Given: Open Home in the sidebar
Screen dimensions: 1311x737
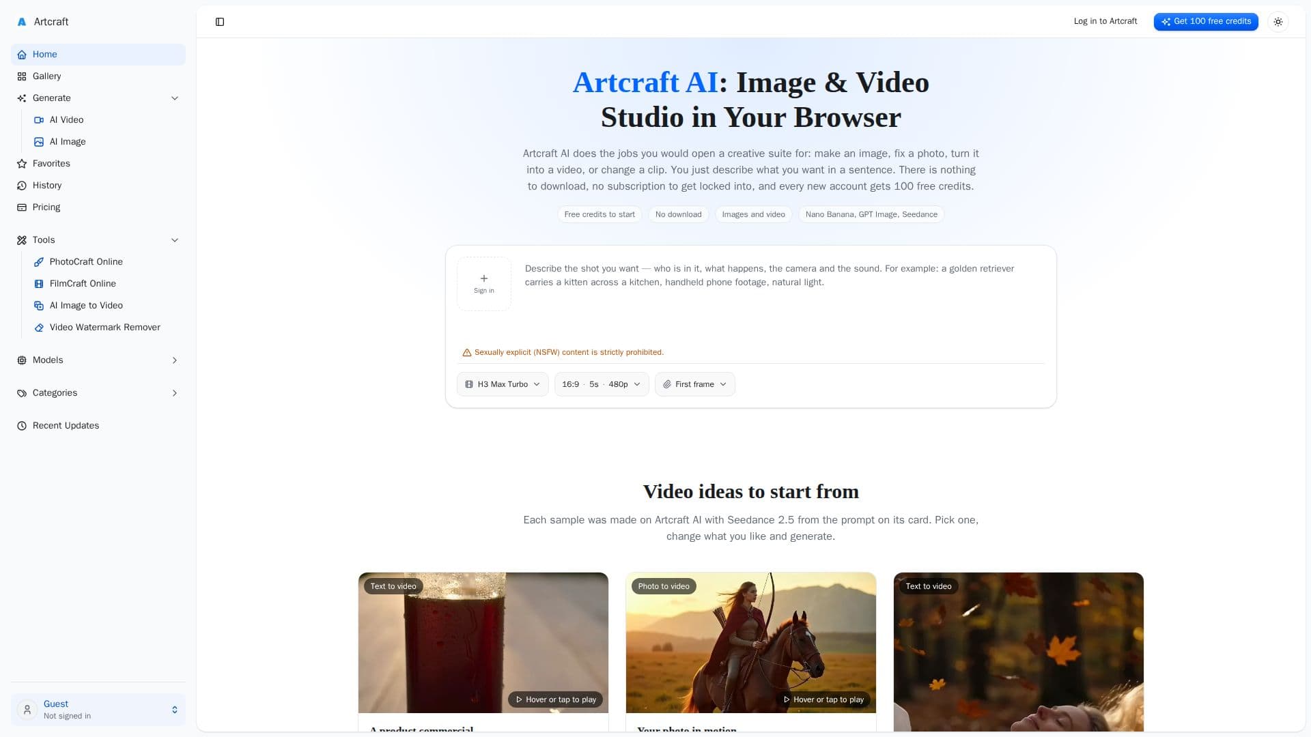Looking at the screenshot, I should point(98,55).
